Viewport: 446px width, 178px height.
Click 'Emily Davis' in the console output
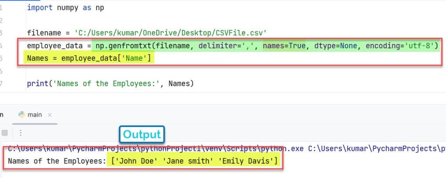click(x=246, y=161)
